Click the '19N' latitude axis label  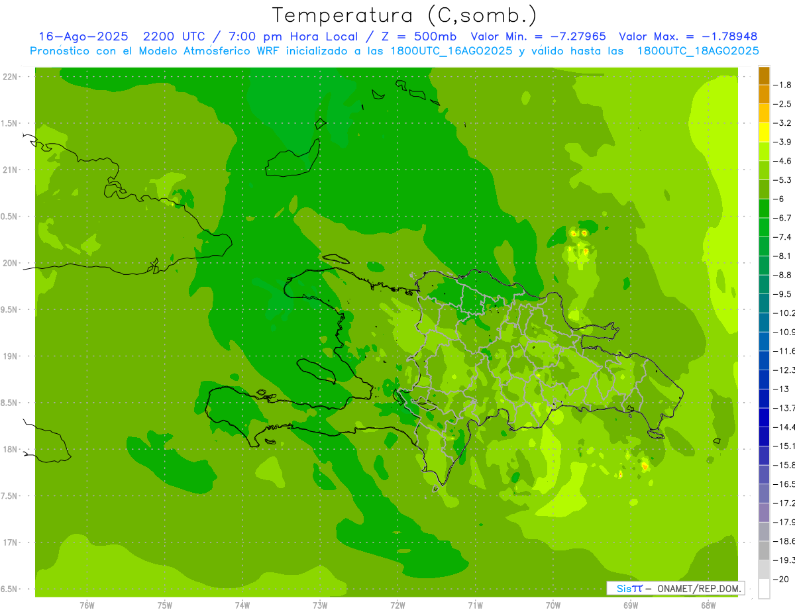[x=10, y=356]
